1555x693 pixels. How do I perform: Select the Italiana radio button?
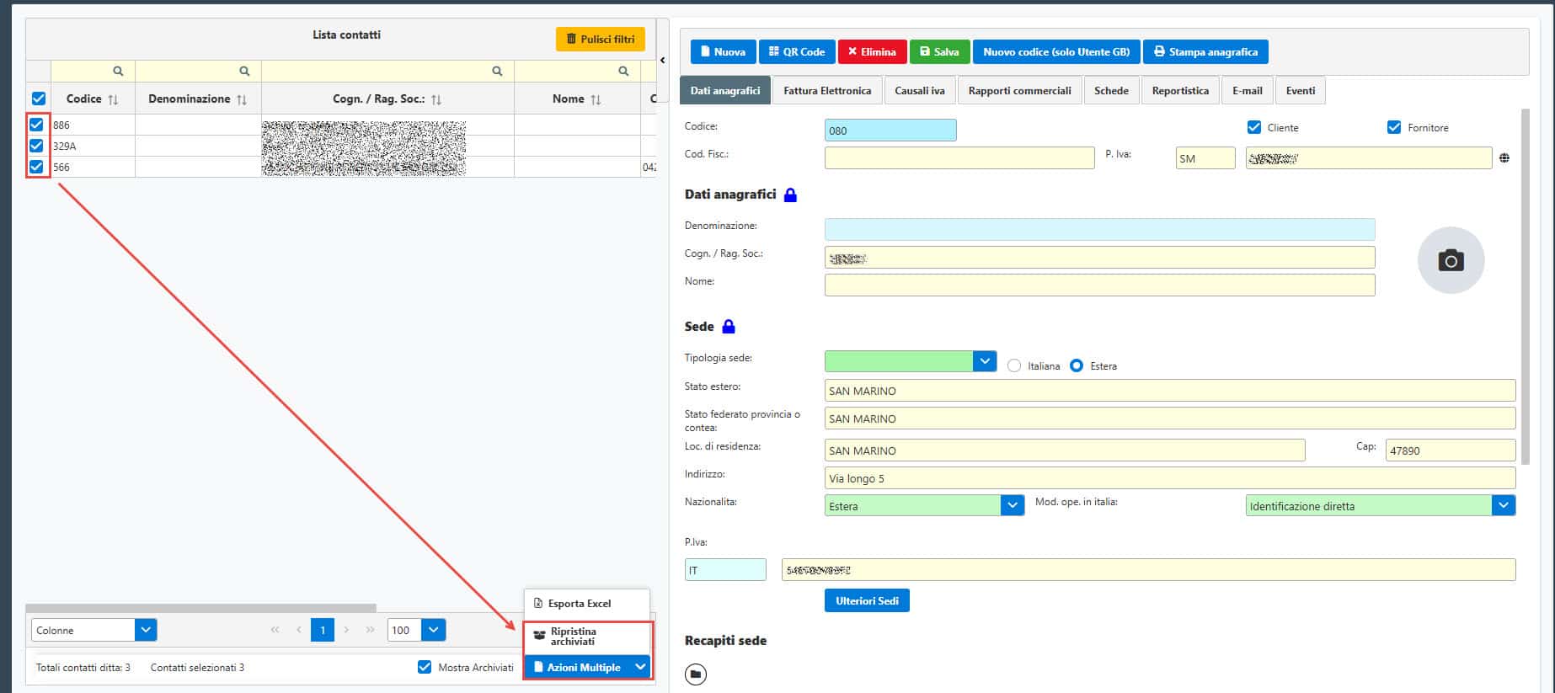(1014, 366)
